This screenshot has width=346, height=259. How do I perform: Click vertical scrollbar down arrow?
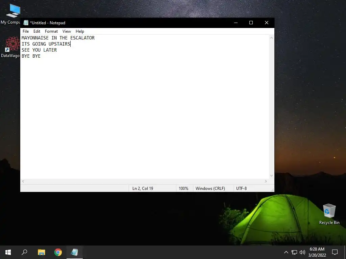[271, 176]
